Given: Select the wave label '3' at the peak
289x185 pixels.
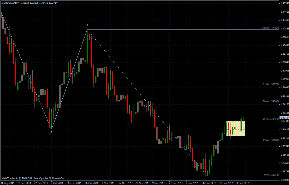Looking at the screenshot, I should (x=87, y=25).
